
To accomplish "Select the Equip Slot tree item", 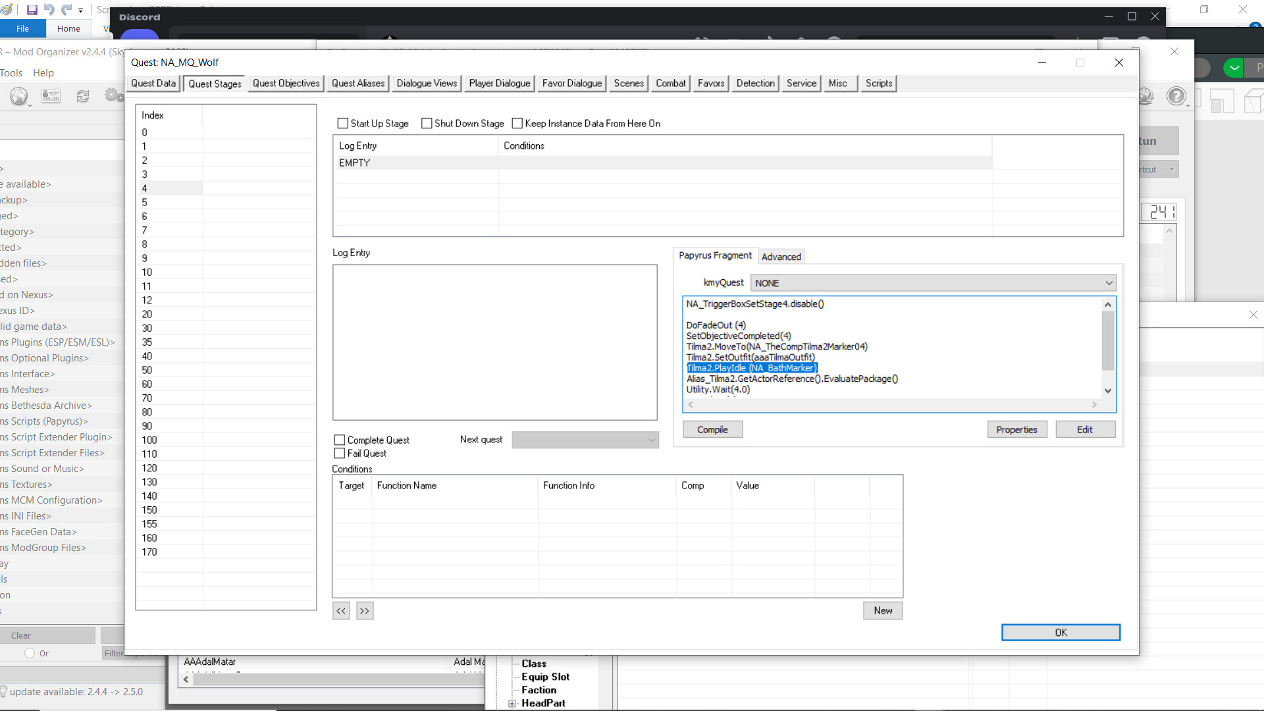I will [x=545, y=677].
